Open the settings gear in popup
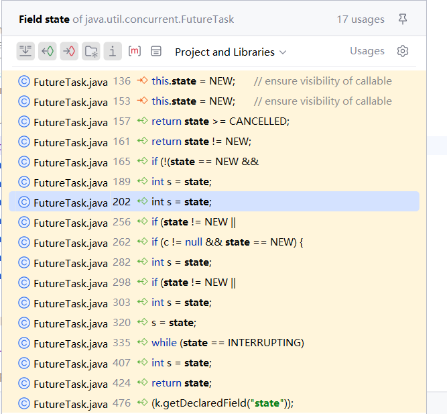Image resolution: width=447 pixels, height=414 pixels. 403,51
